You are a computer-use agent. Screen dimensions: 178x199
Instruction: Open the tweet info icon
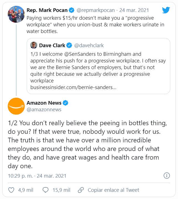pos(167,176)
